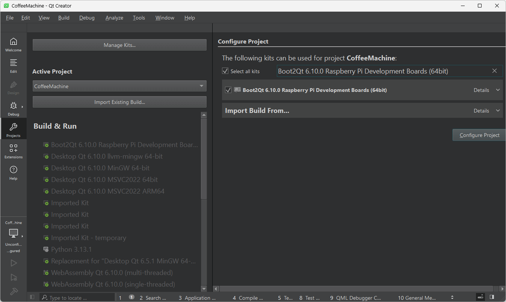Toggle the left sidebar visibility button

[x=32, y=297]
